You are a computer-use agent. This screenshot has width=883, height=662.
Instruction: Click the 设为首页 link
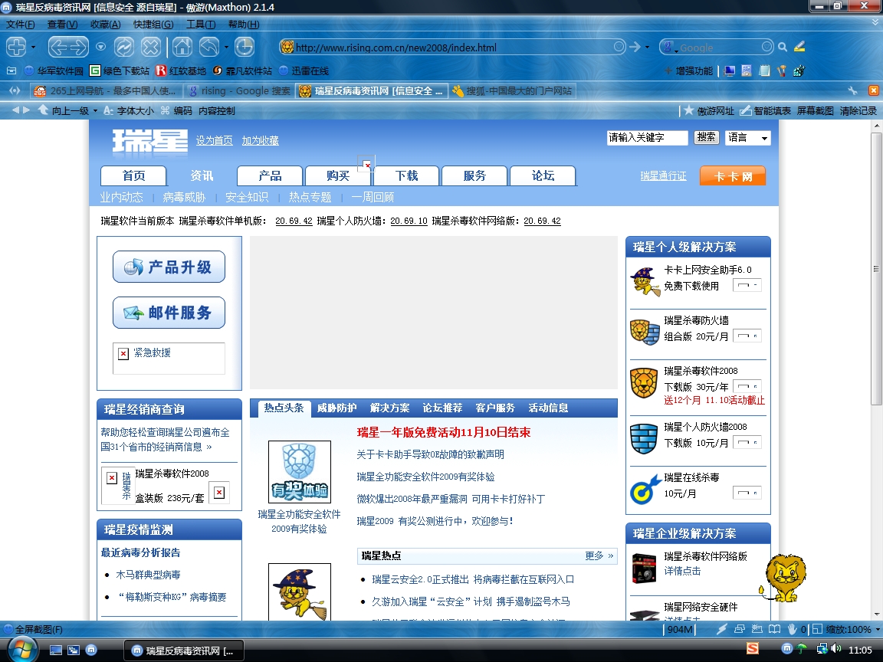point(214,140)
